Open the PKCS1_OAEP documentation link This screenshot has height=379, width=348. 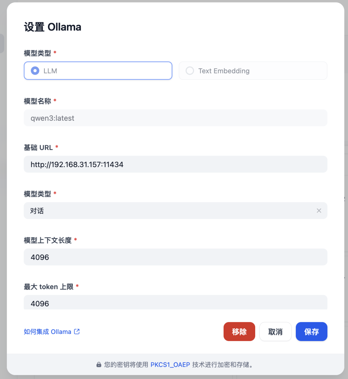(x=170, y=364)
